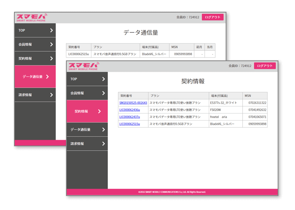Click the 契約情報 page heading
This screenshot has height=210, width=295.
(x=193, y=81)
